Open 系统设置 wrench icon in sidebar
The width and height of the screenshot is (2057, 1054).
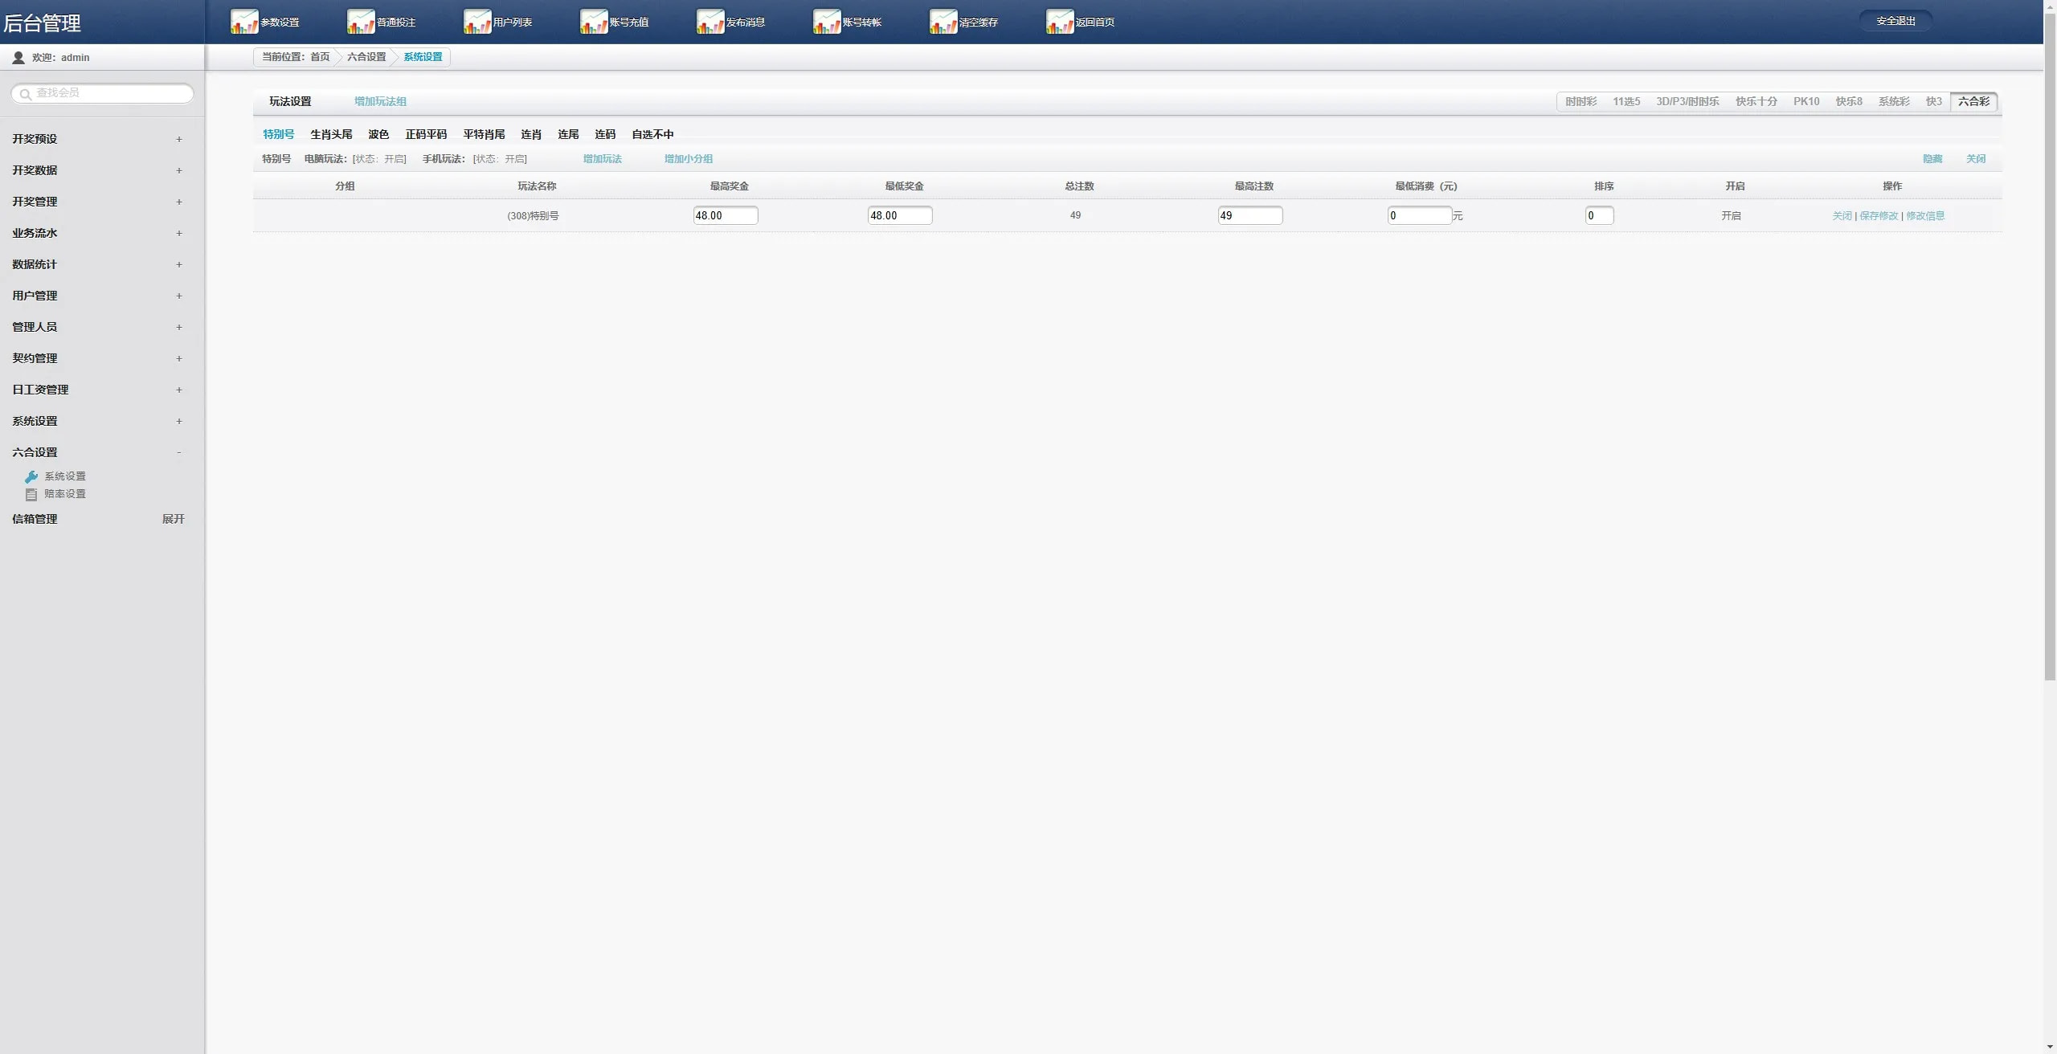(31, 476)
